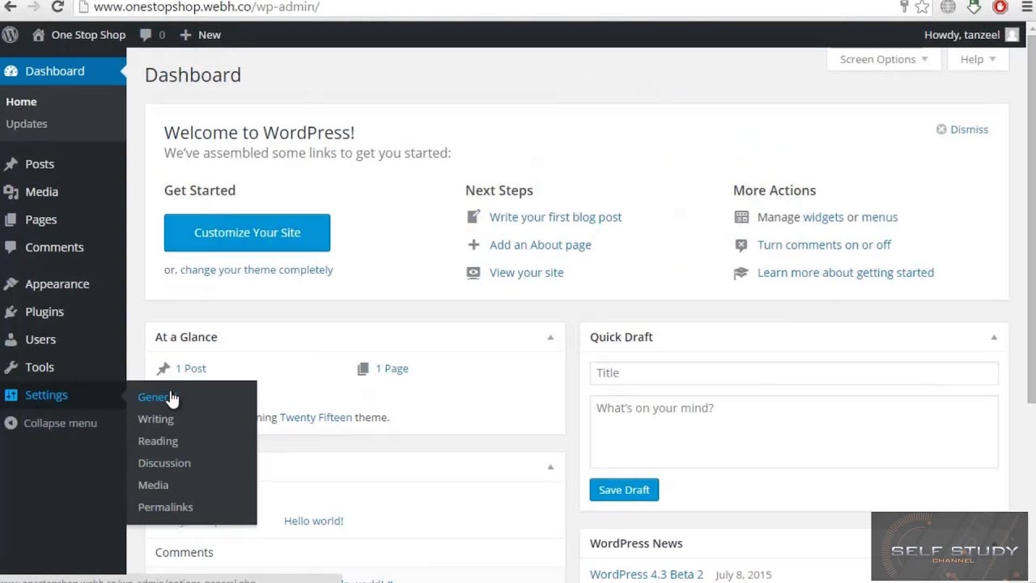Image resolution: width=1036 pixels, height=583 pixels.
Task: Open the One Stop Shop home icon
Action: click(38, 35)
